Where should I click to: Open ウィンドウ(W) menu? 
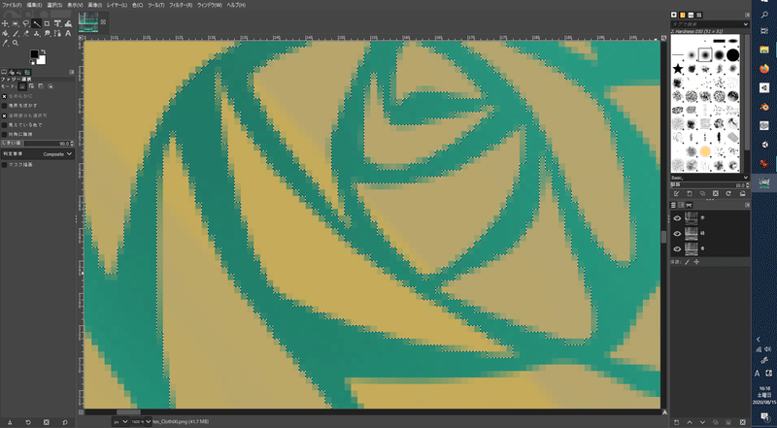210,5
